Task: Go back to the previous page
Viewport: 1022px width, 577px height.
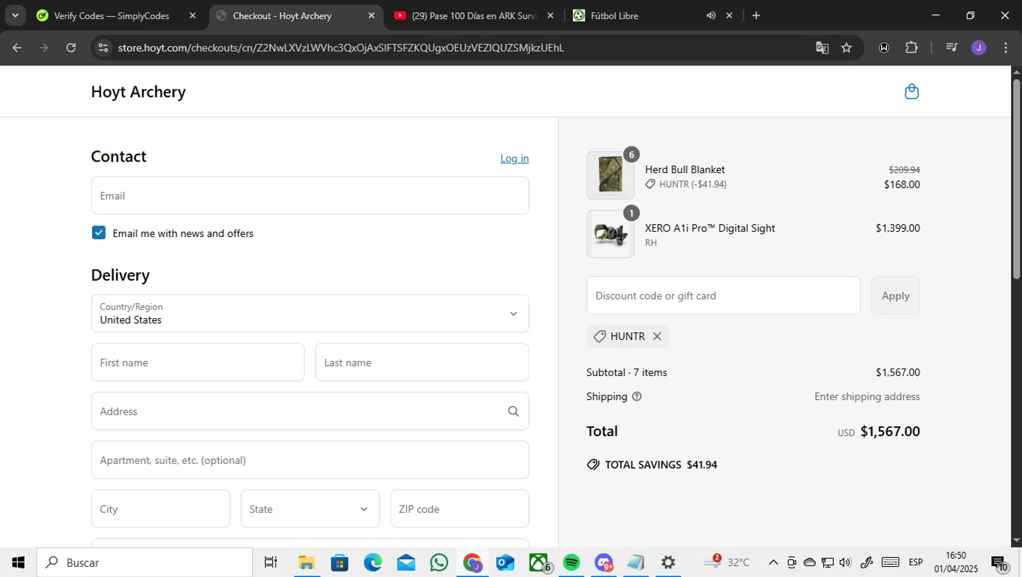Action: pos(17,48)
